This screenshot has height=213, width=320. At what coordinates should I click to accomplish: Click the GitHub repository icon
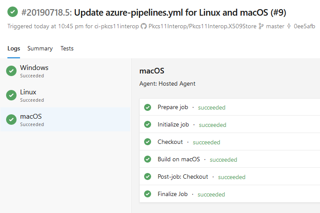coord(143,27)
